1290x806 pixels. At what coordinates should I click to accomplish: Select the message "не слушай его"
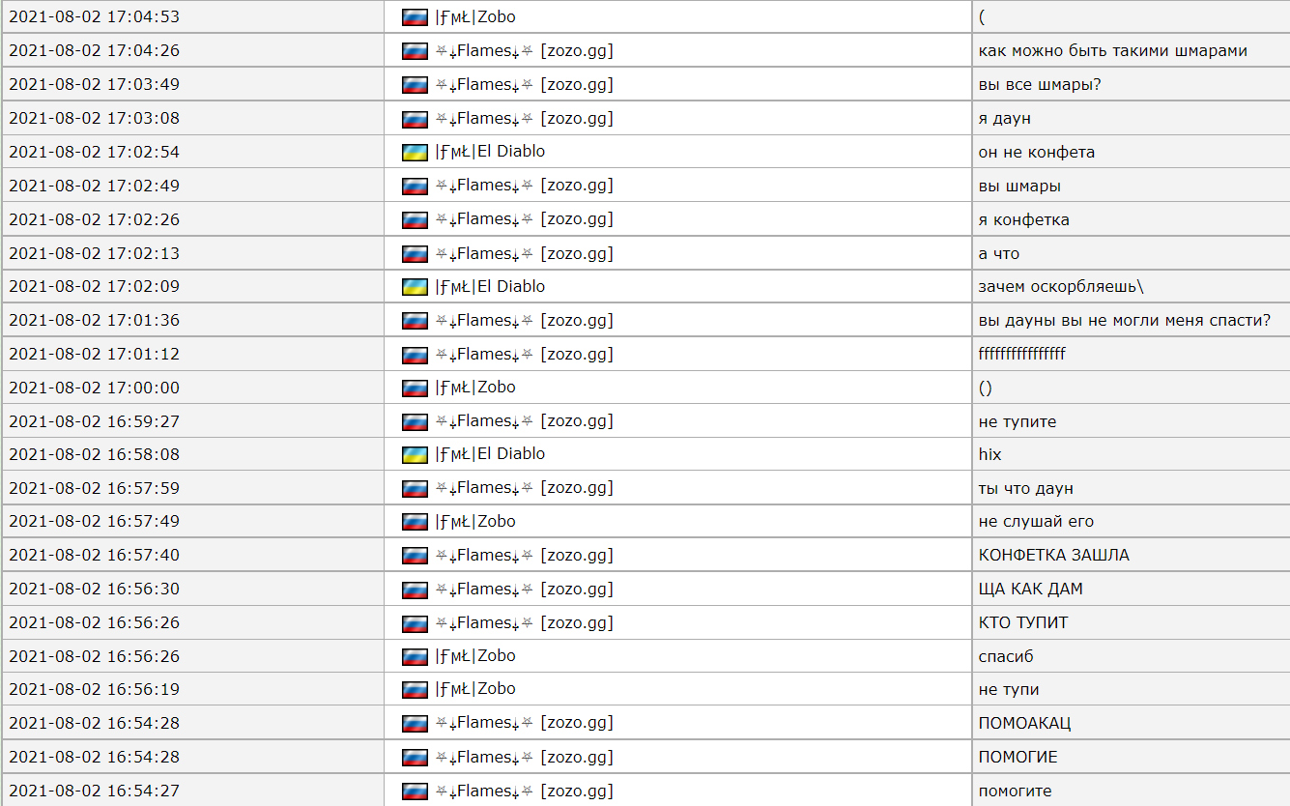[1036, 522]
